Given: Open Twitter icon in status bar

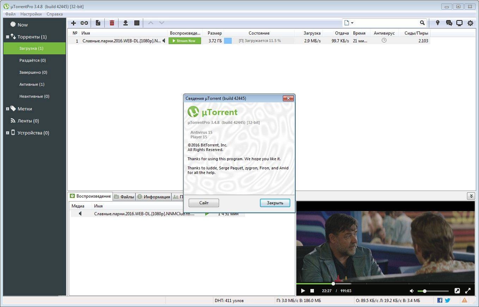Looking at the screenshot, I should [x=448, y=300].
